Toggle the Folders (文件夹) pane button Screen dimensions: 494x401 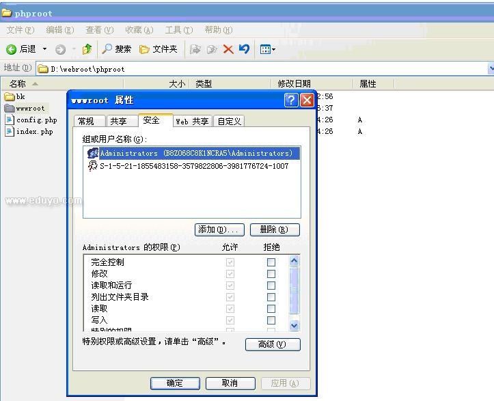tap(158, 49)
